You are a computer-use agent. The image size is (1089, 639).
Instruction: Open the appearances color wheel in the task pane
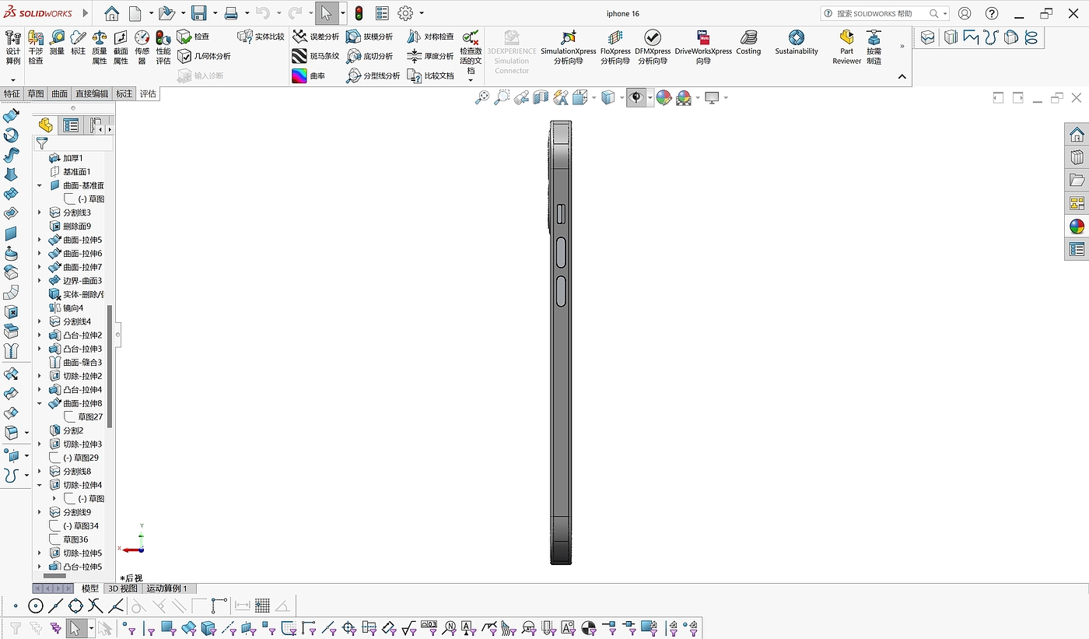(x=1077, y=226)
